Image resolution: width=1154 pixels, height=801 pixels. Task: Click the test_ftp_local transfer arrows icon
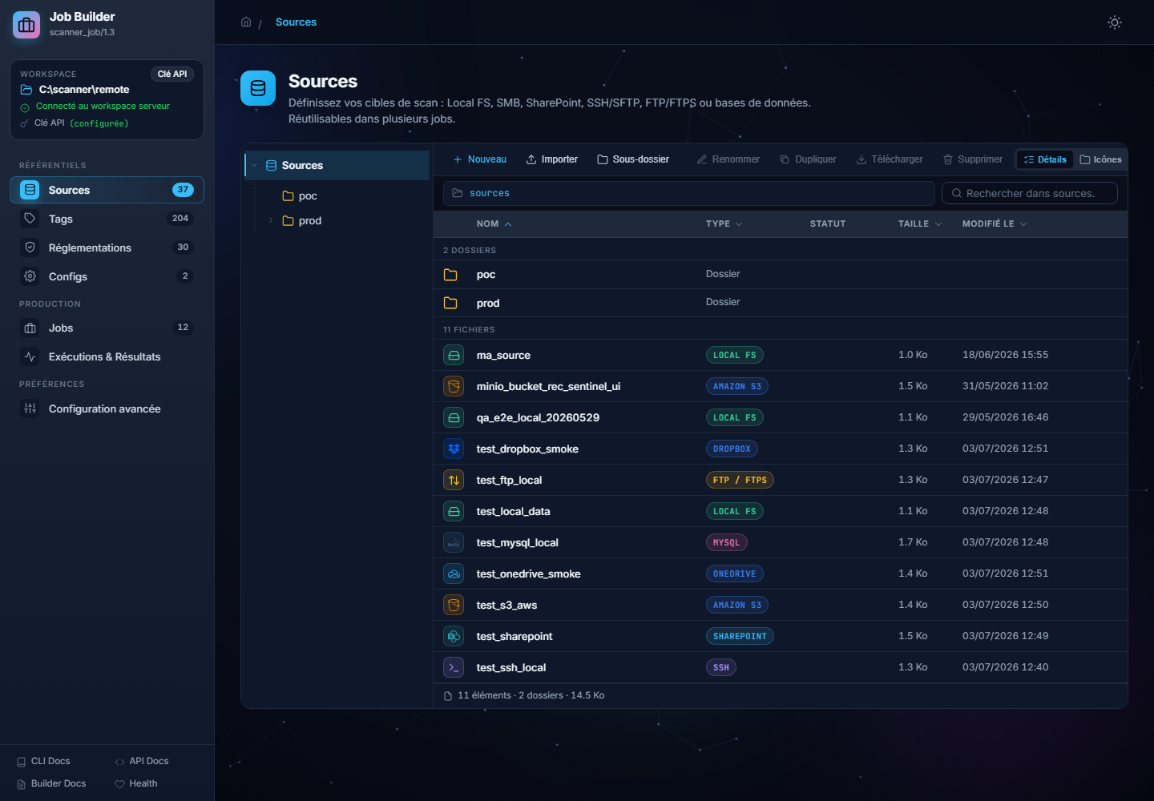(454, 480)
